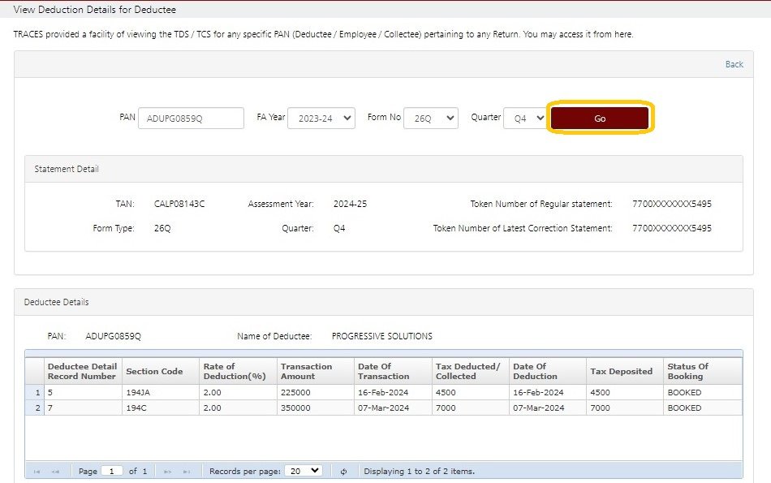
Task: Sort by Tax Deducted/Collected column header
Action: click(x=470, y=371)
